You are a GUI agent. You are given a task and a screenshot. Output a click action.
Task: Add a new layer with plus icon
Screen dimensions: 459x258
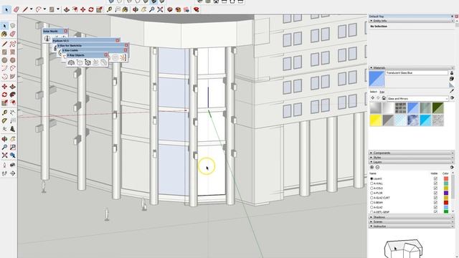click(x=372, y=167)
